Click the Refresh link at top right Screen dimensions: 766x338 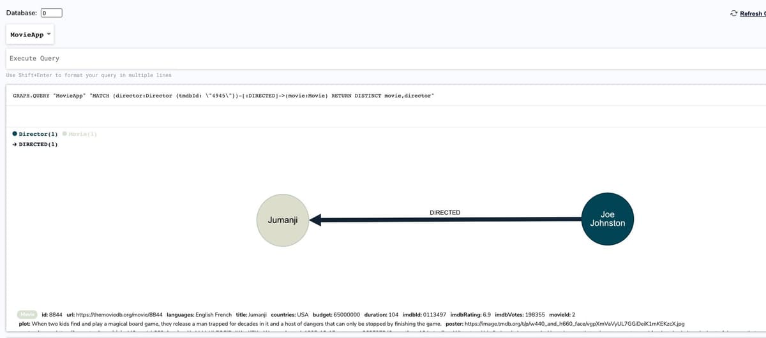coord(752,13)
